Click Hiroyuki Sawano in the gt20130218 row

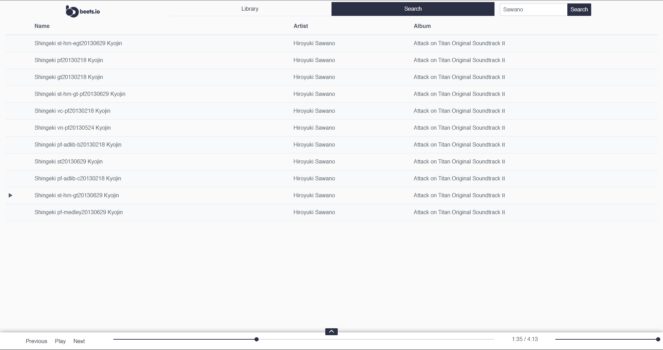(314, 77)
